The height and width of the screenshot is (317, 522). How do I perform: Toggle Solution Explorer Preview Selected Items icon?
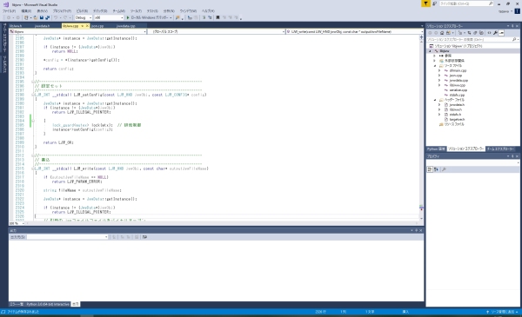click(501, 33)
